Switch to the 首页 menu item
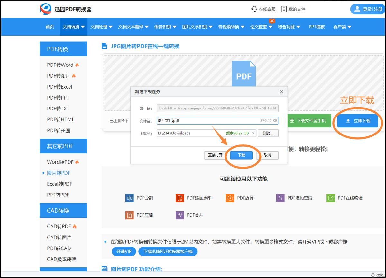Image resolution: width=386 pixels, height=278 pixels. pyautogui.click(x=50, y=27)
